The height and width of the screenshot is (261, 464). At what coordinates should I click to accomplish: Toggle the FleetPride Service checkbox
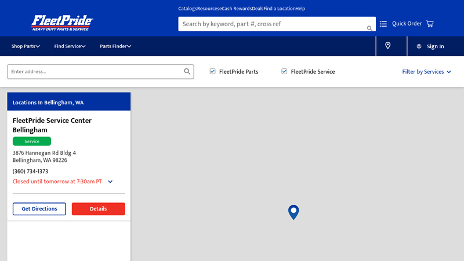pyautogui.click(x=284, y=71)
